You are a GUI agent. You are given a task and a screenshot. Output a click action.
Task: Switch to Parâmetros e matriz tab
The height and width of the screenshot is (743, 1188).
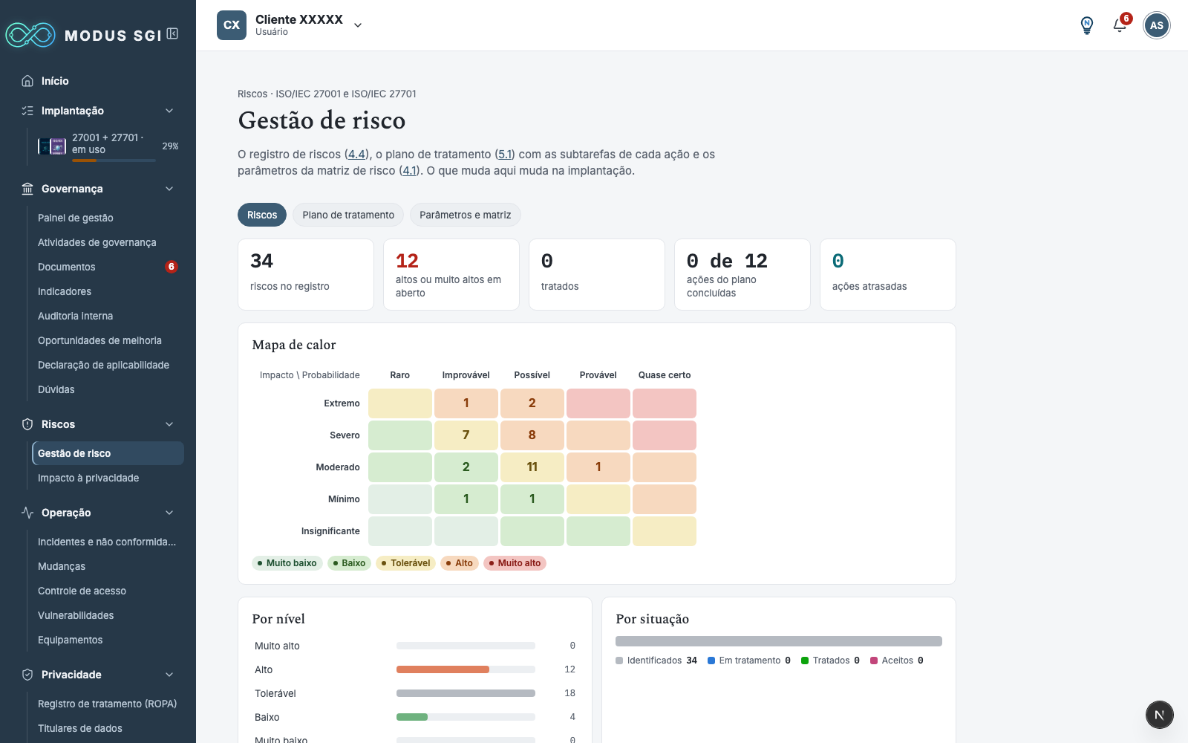(466, 215)
